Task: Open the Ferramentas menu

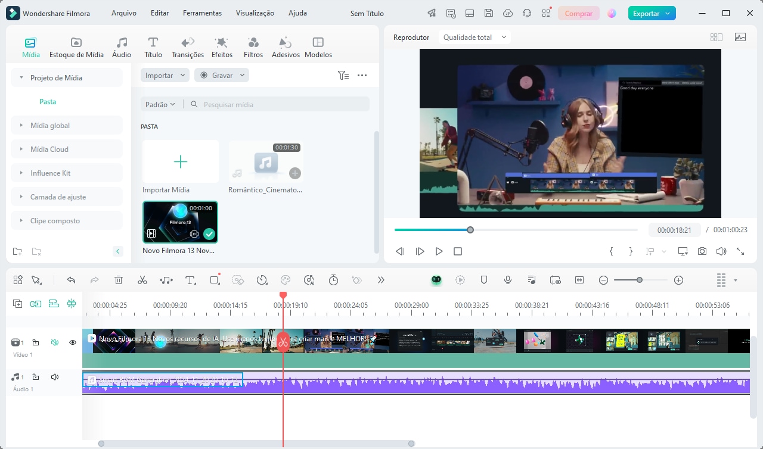Action: (202, 13)
